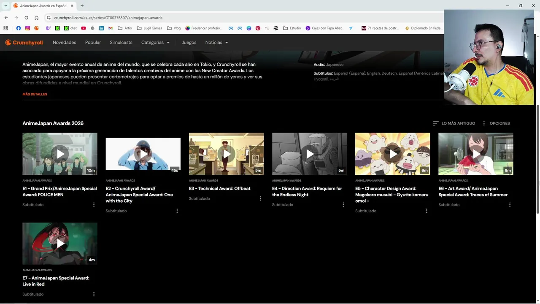Open Diplomado En Pedagogía bookmark
The width and height of the screenshot is (540, 304).
click(x=424, y=28)
